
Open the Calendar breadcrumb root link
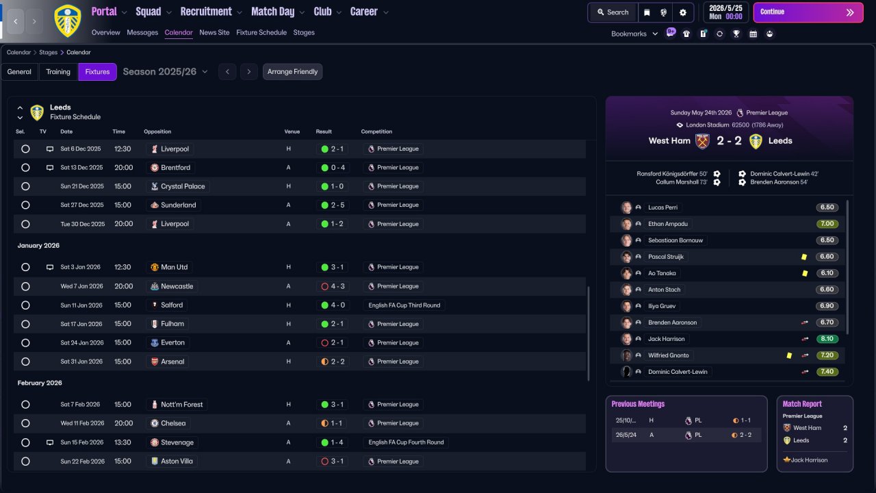click(x=18, y=52)
